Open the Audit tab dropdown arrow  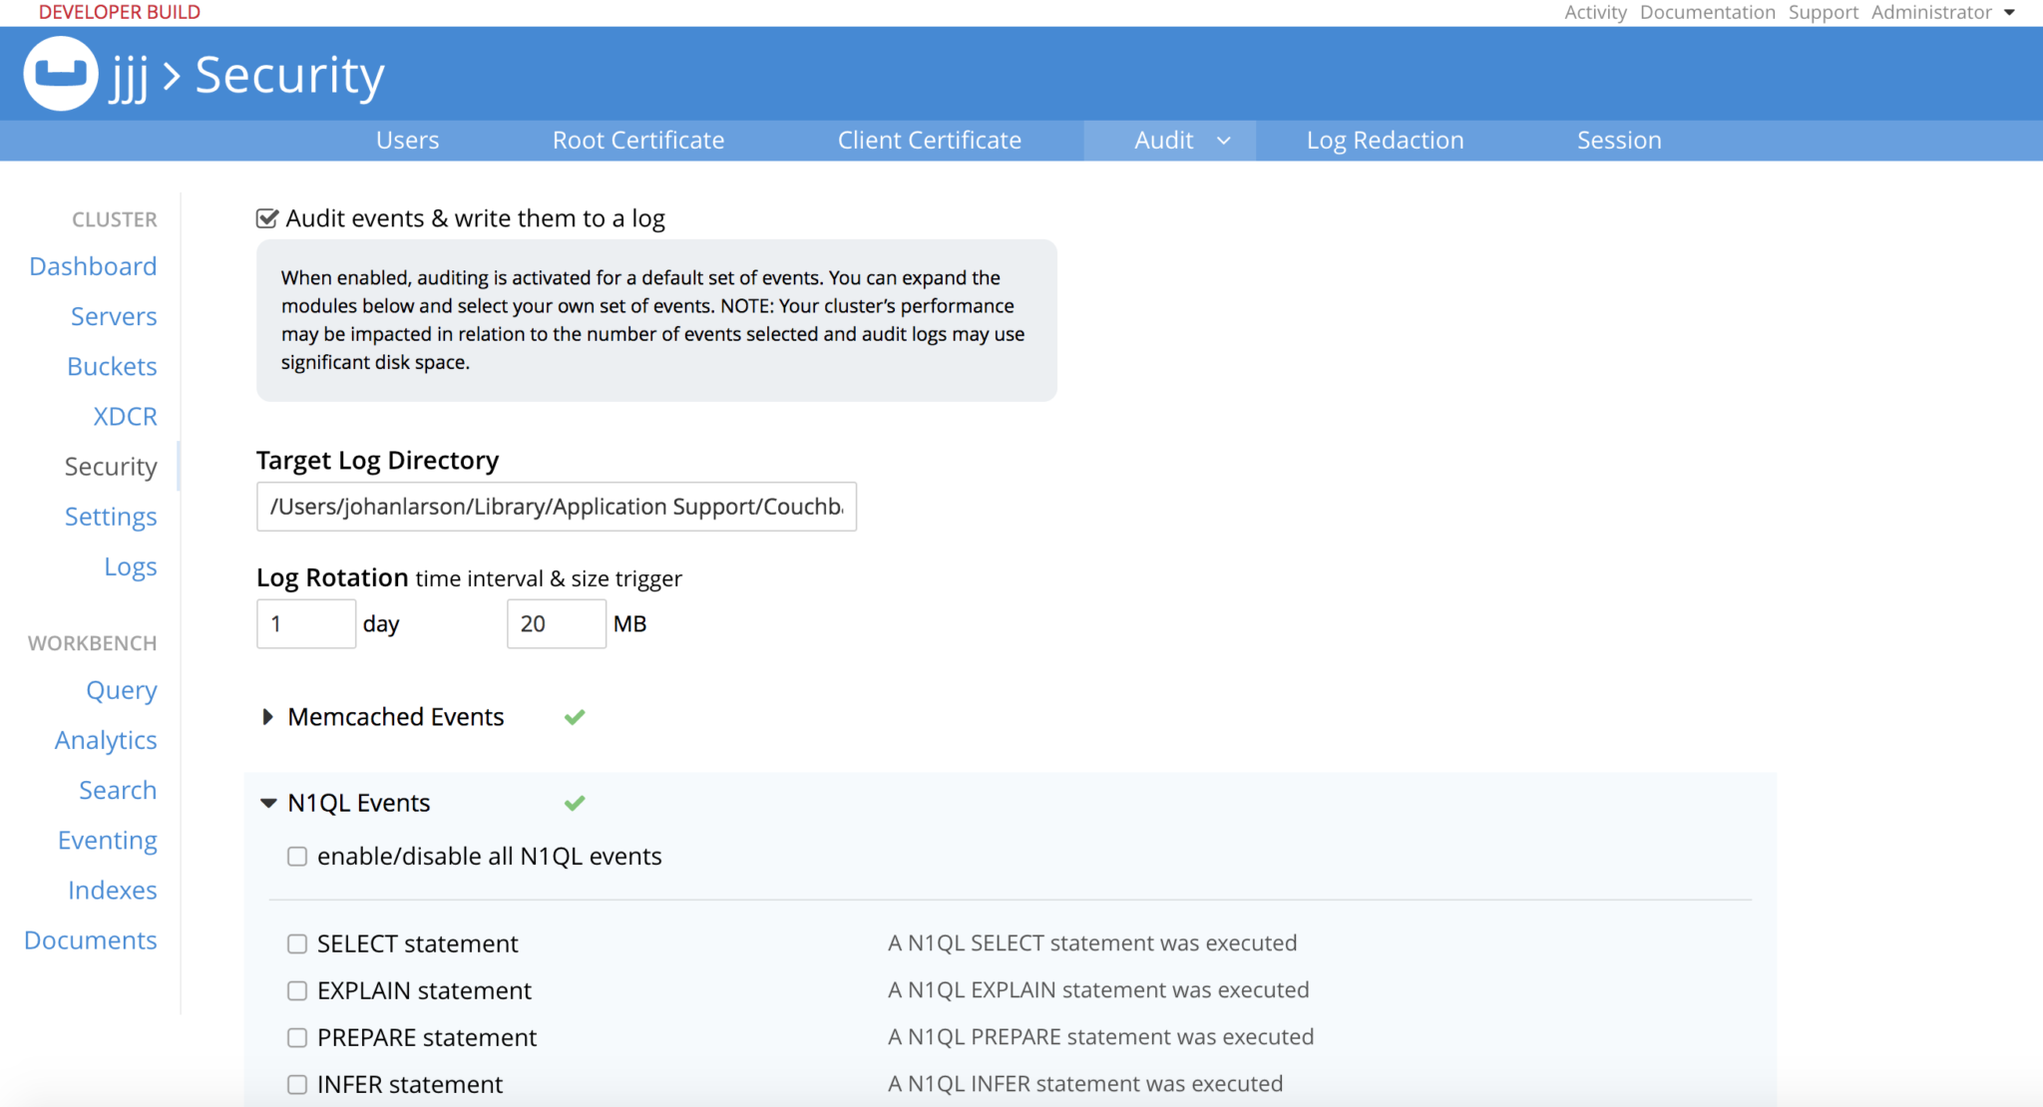point(1225,141)
